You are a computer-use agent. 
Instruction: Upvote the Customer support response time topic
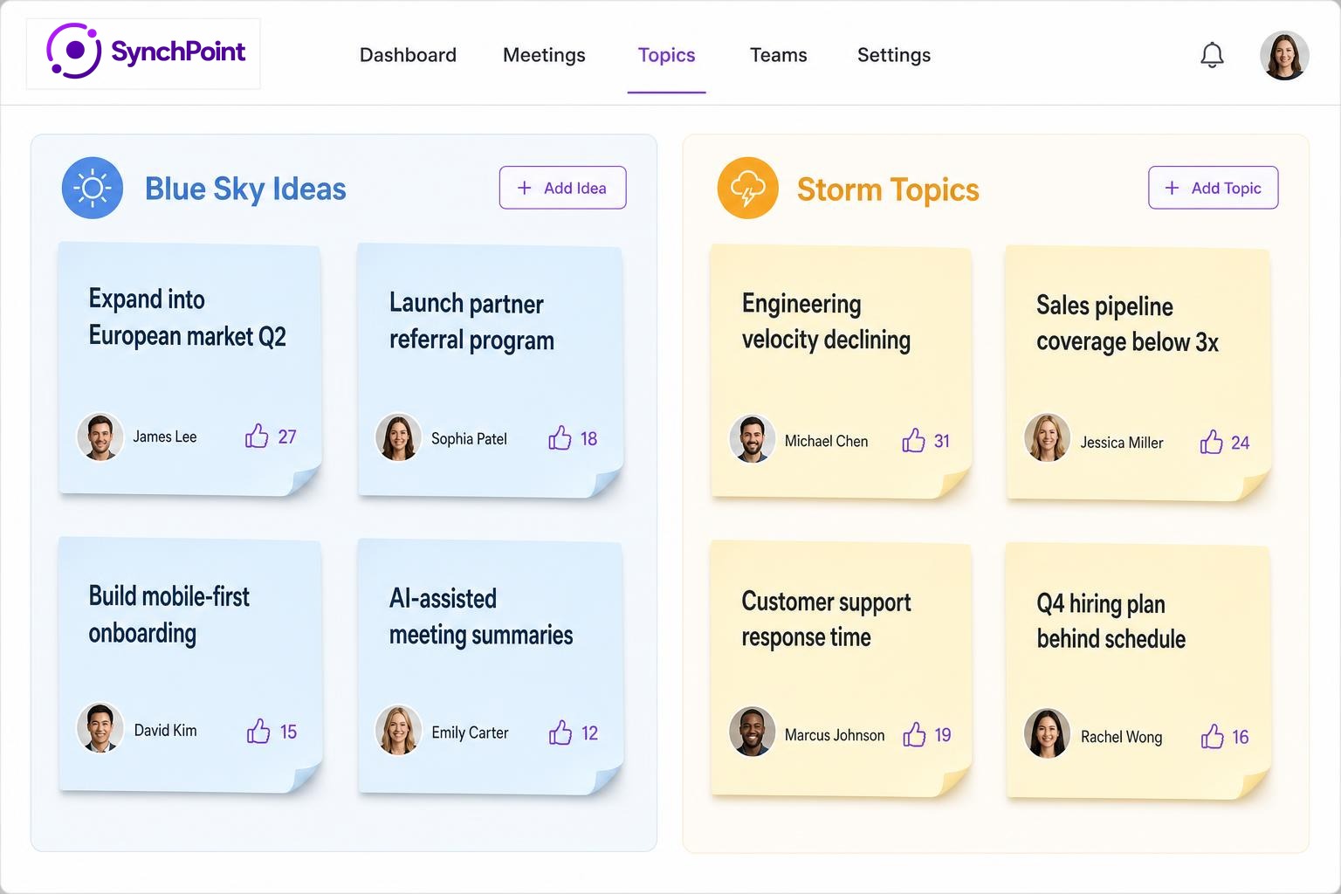(x=914, y=734)
